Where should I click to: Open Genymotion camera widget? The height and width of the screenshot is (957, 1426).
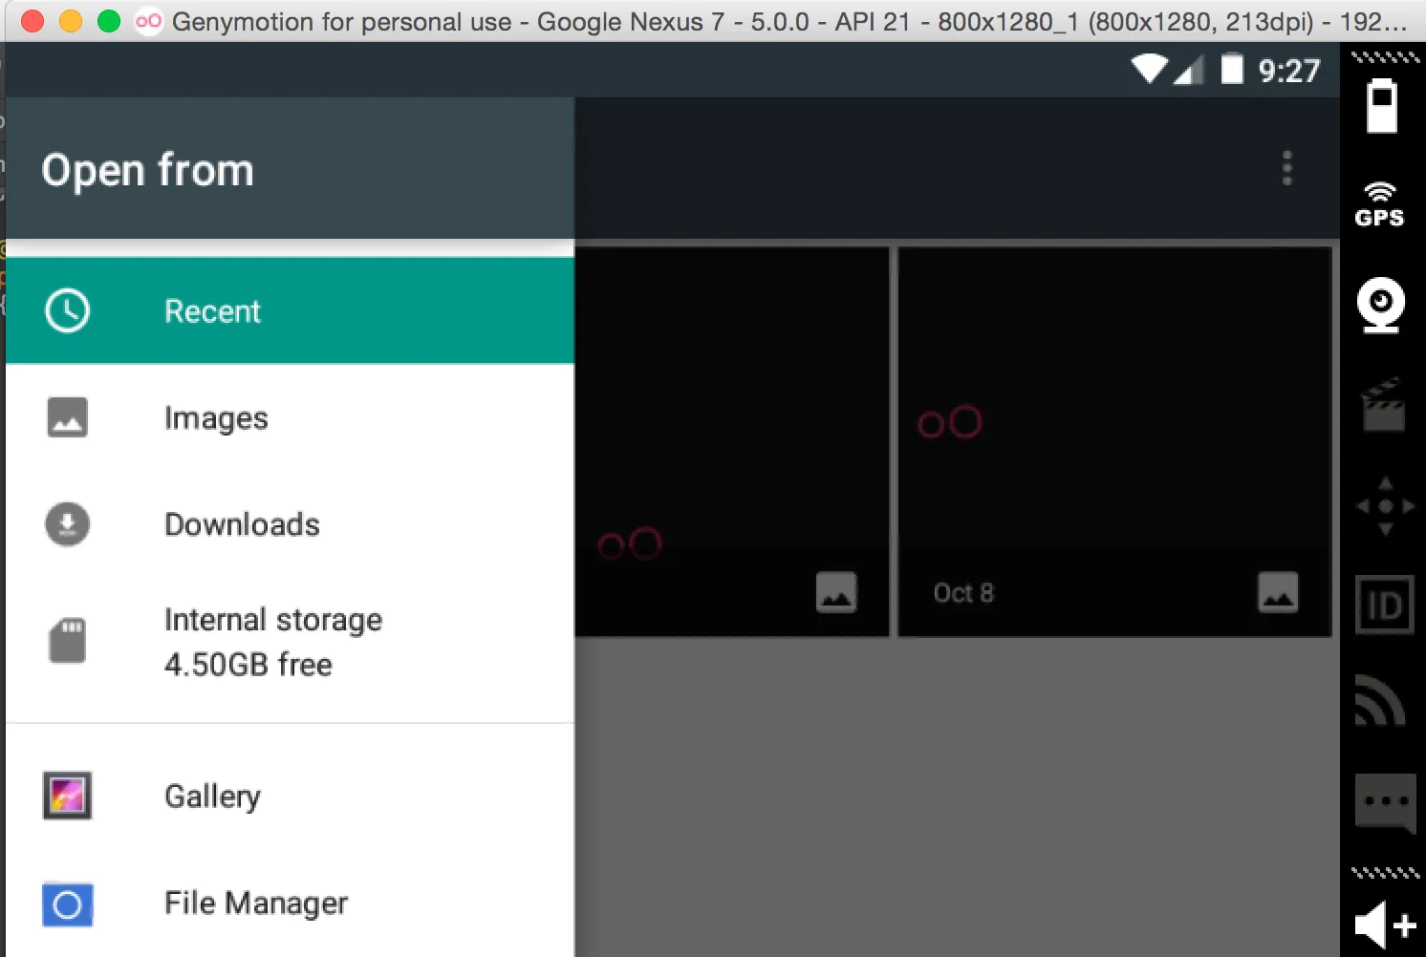coord(1381,305)
